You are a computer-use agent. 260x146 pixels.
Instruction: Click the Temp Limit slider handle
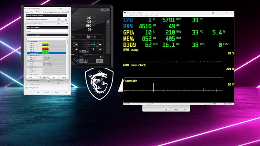(x=94, y=49)
